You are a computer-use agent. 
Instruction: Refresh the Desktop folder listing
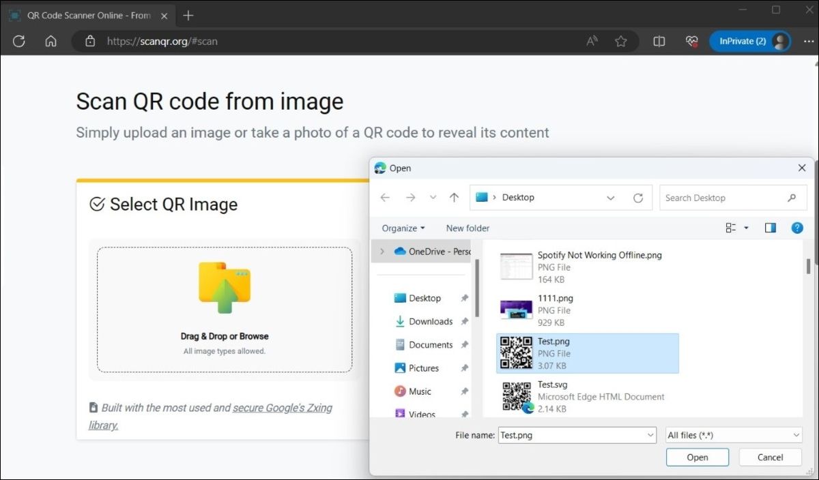[638, 198]
